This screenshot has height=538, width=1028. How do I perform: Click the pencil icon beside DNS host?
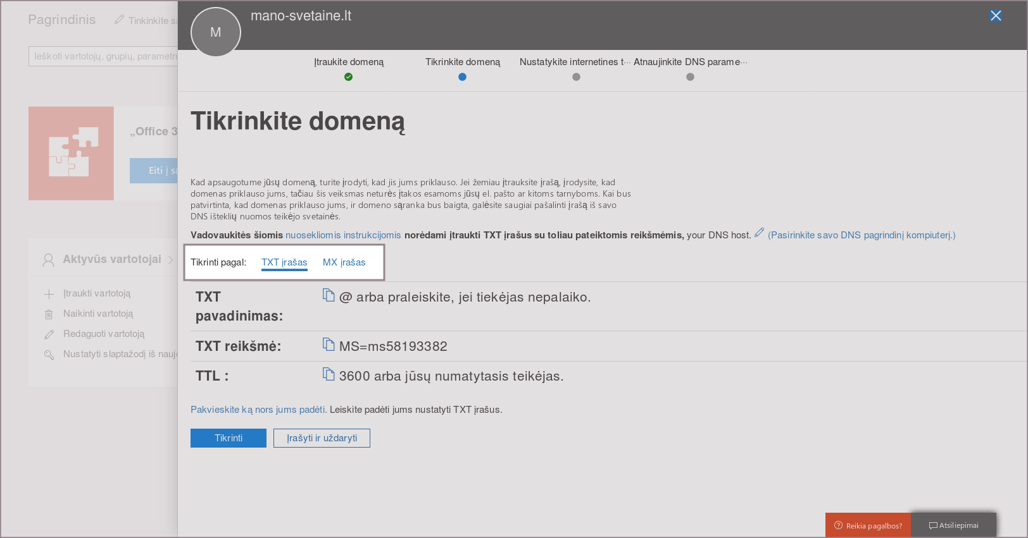[x=759, y=233]
